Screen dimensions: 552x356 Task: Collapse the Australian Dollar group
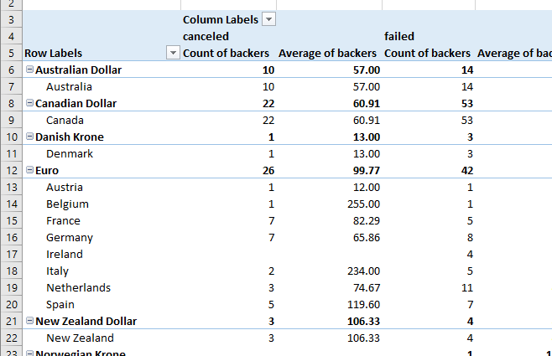(29, 70)
